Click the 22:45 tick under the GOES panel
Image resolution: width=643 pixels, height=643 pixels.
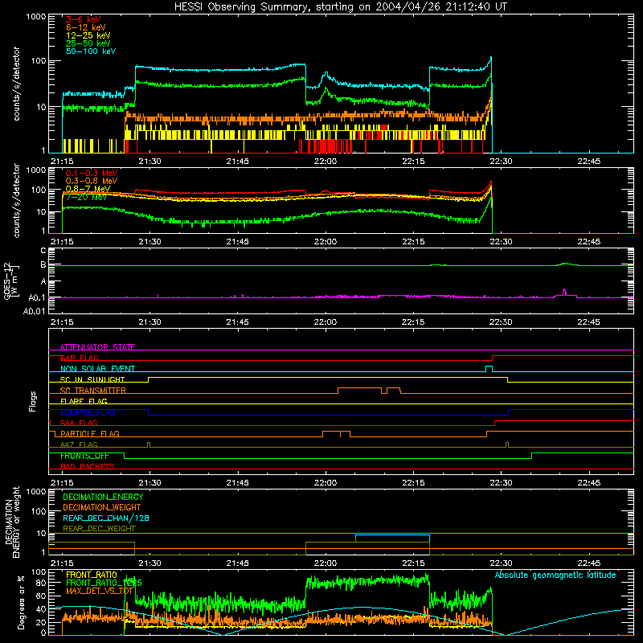[589, 322]
